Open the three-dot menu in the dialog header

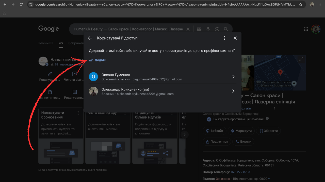(x=224, y=38)
